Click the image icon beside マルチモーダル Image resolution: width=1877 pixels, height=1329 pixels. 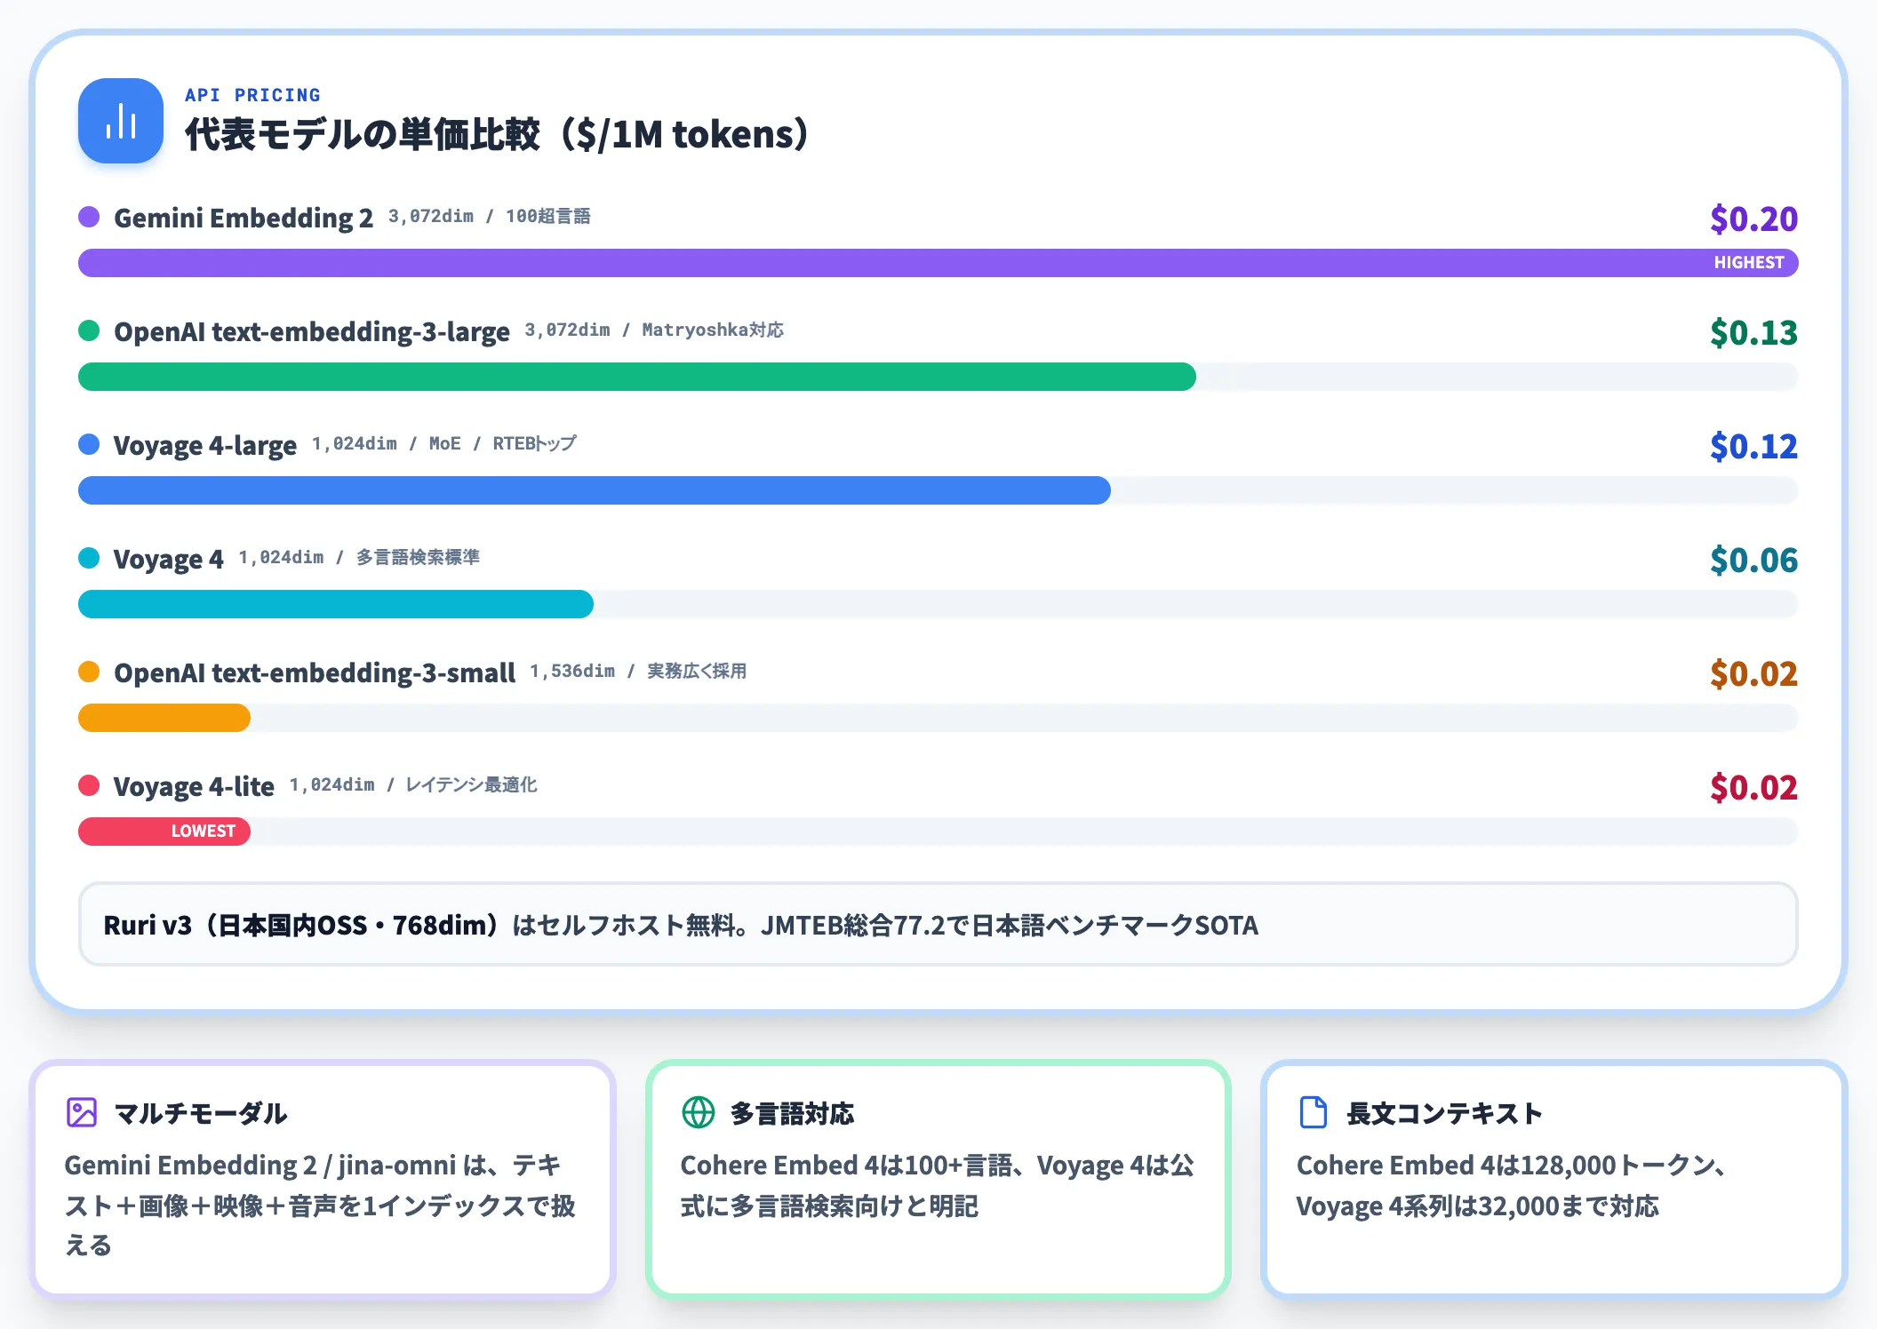point(82,1112)
